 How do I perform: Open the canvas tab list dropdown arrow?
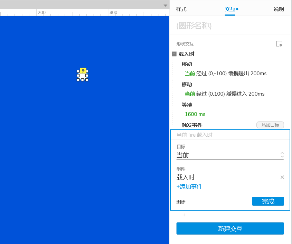coord(166,6)
